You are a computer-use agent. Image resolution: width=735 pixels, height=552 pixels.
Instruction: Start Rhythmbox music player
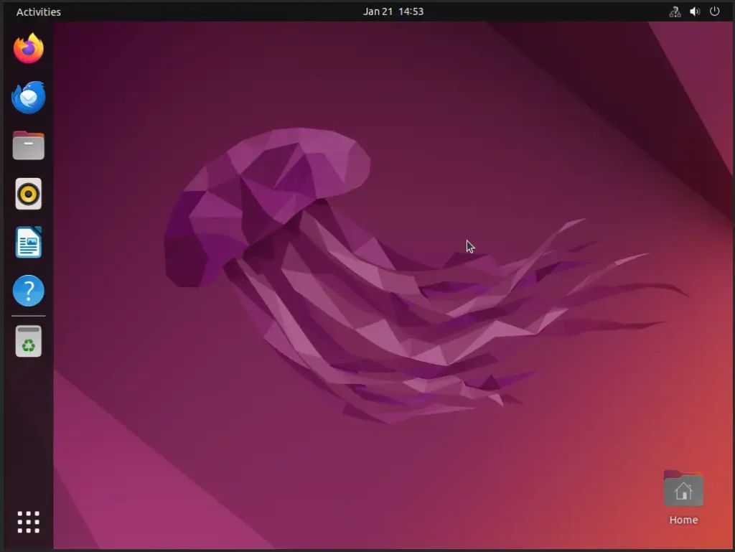coord(29,194)
